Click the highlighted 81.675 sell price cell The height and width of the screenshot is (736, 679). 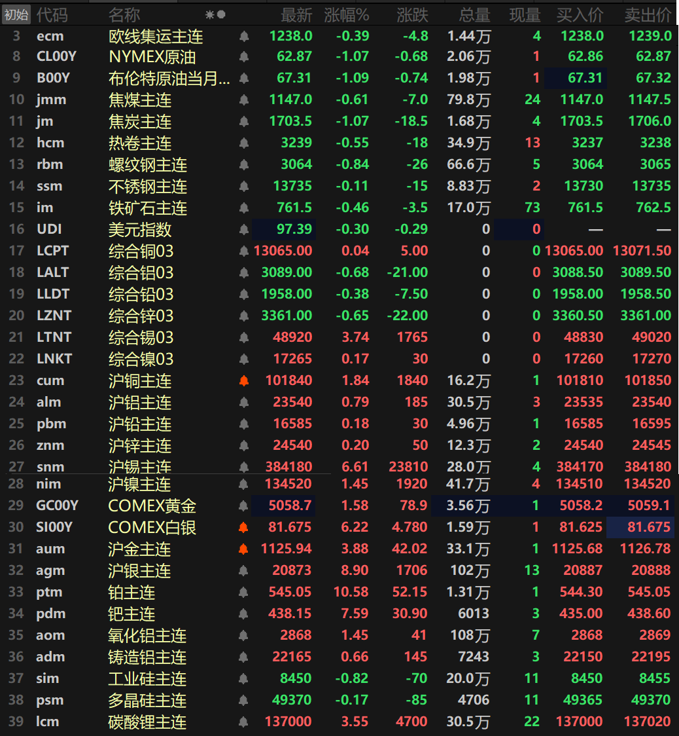pyautogui.click(x=640, y=527)
